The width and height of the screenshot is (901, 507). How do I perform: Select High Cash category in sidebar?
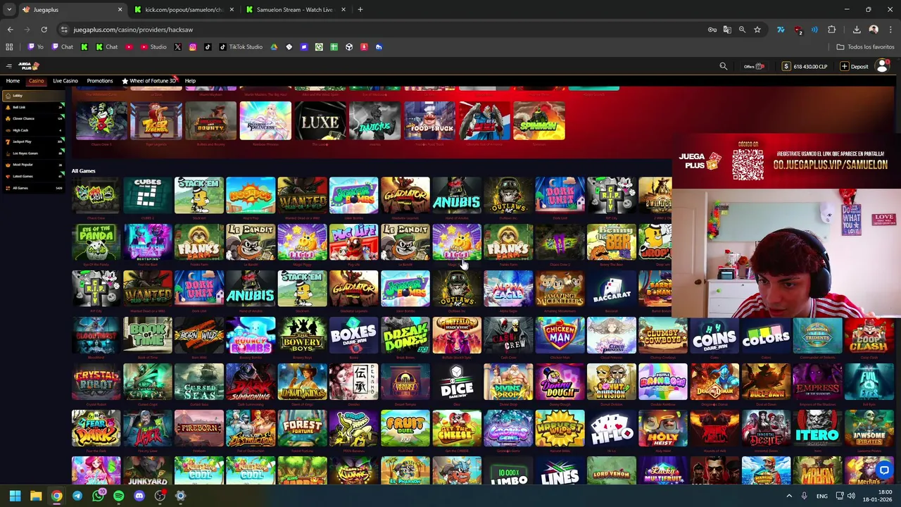[x=32, y=130]
